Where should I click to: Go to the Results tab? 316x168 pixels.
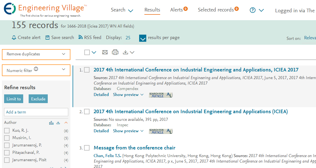tap(152, 10)
